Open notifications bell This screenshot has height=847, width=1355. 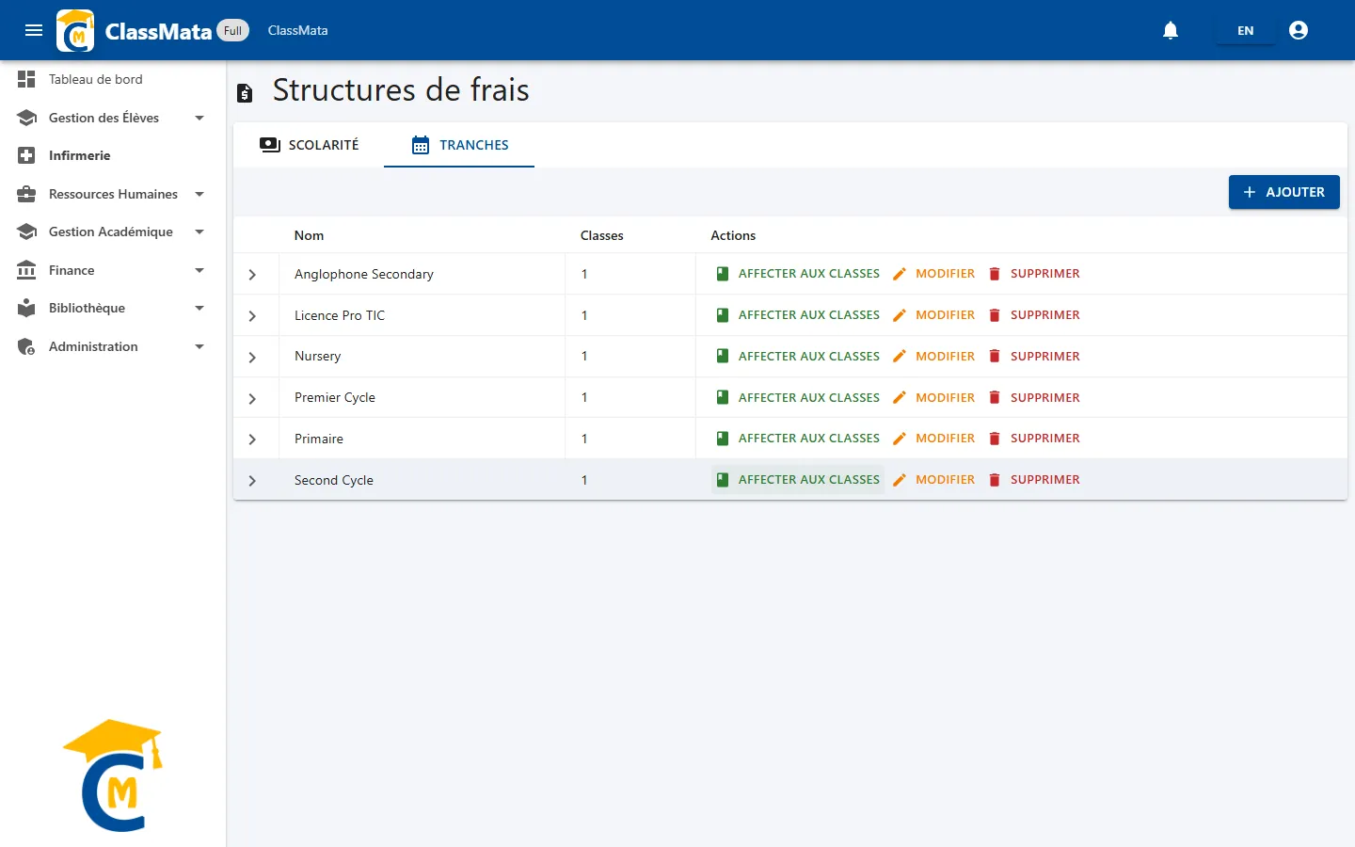pyautogui.click(x=1171, y=30)
